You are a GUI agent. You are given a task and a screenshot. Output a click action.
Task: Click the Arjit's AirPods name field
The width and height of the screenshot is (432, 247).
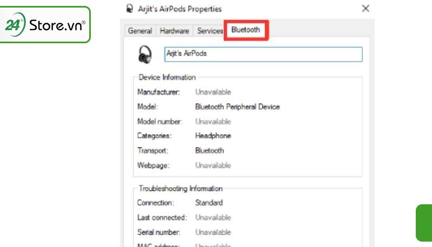pos(263,54)
